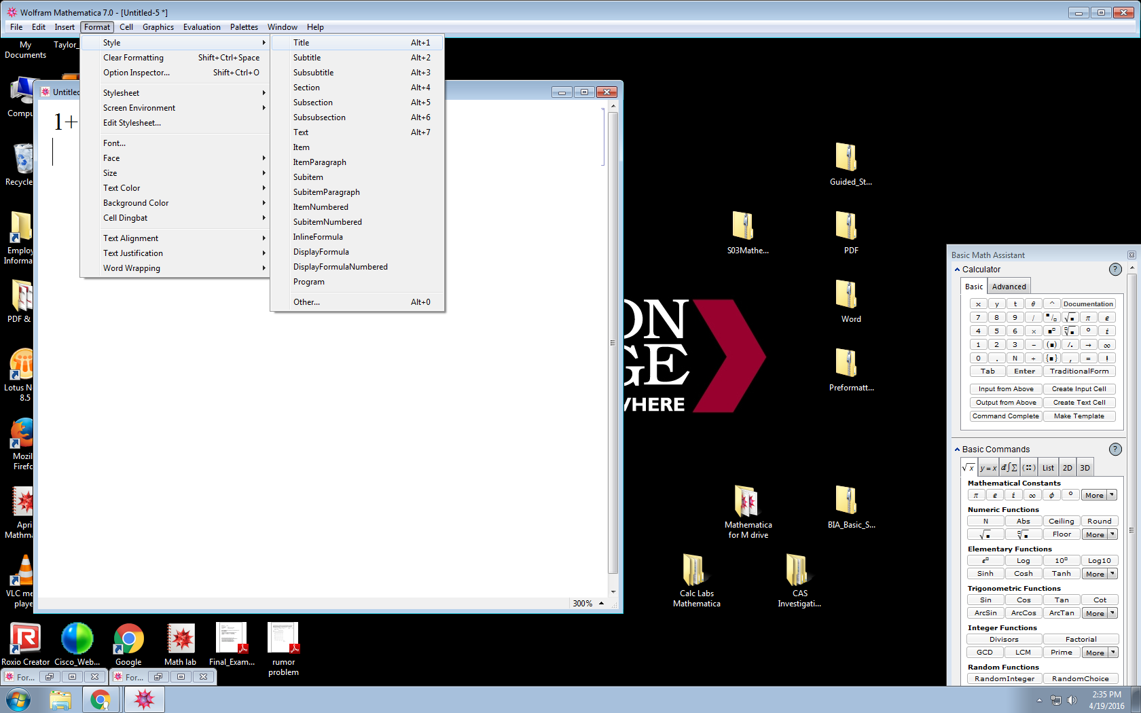Open More dropdown for Integer Functions

tap(1100, 653)
